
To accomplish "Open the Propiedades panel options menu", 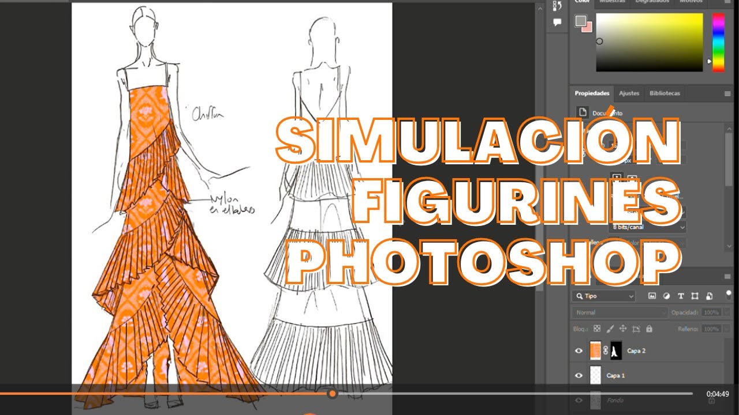I will click(727, 93).
